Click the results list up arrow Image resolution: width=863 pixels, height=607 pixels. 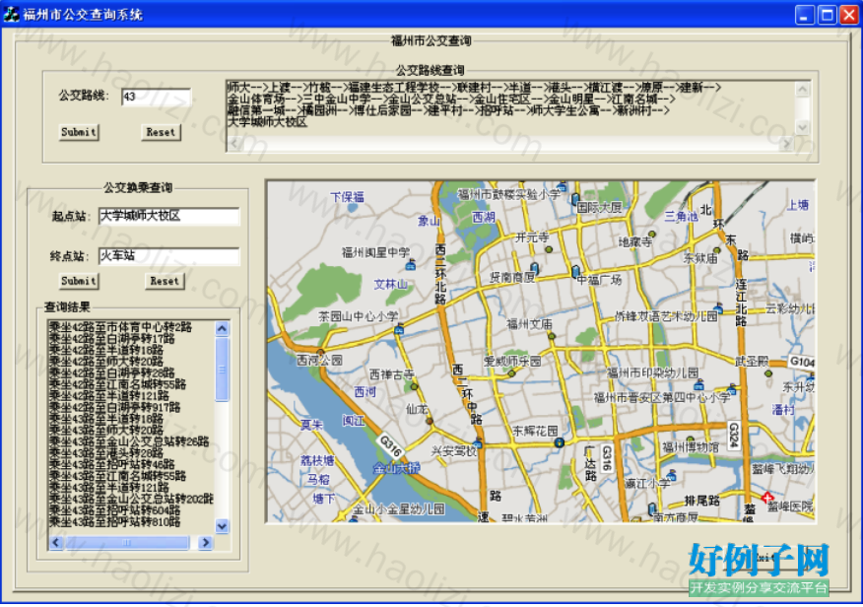tap(222, 328)
